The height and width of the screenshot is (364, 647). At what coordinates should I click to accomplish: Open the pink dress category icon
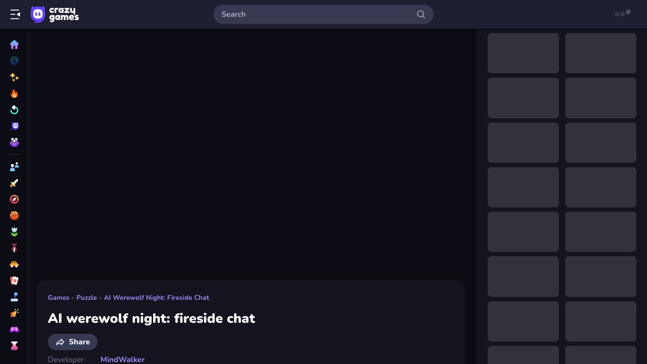pyautogui.click(x=14, y=346)
